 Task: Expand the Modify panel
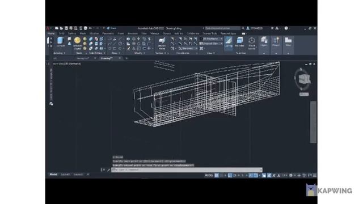(x=140, y=53)
